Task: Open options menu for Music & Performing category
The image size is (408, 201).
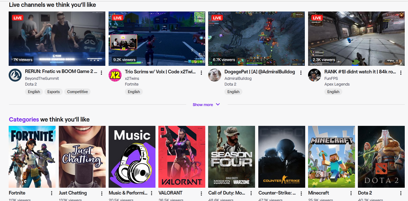Action: pos(152,193)
